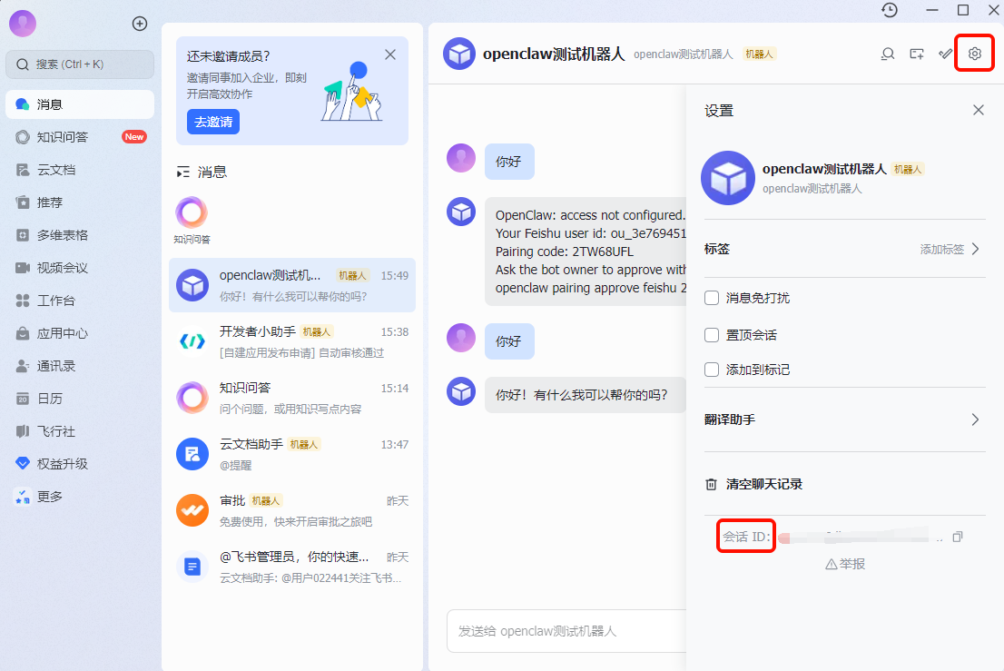Open the history clock icon in title bar

[x=890, y=10]
